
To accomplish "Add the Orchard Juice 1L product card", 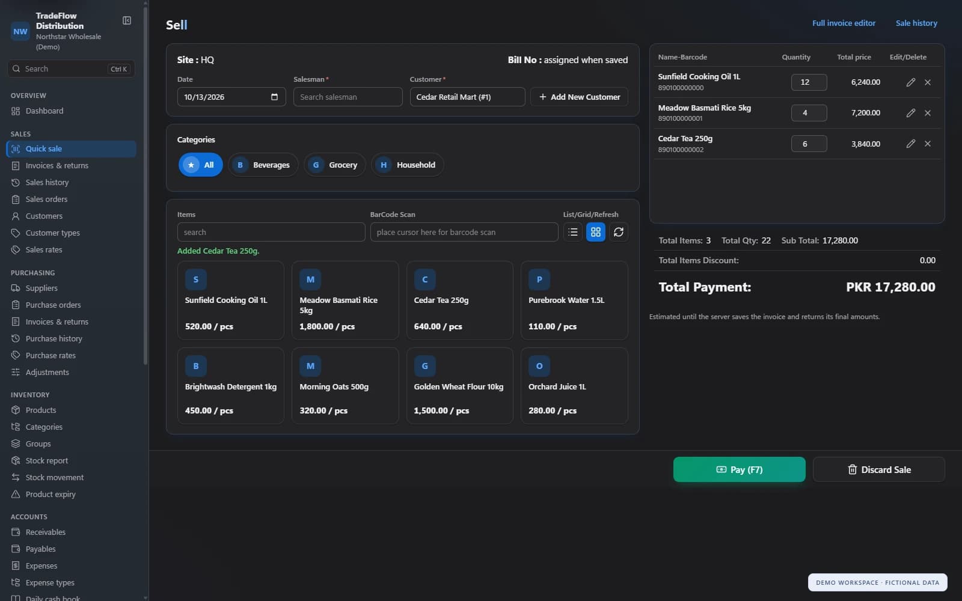I will pyautogui.click(x=574, y=386).
